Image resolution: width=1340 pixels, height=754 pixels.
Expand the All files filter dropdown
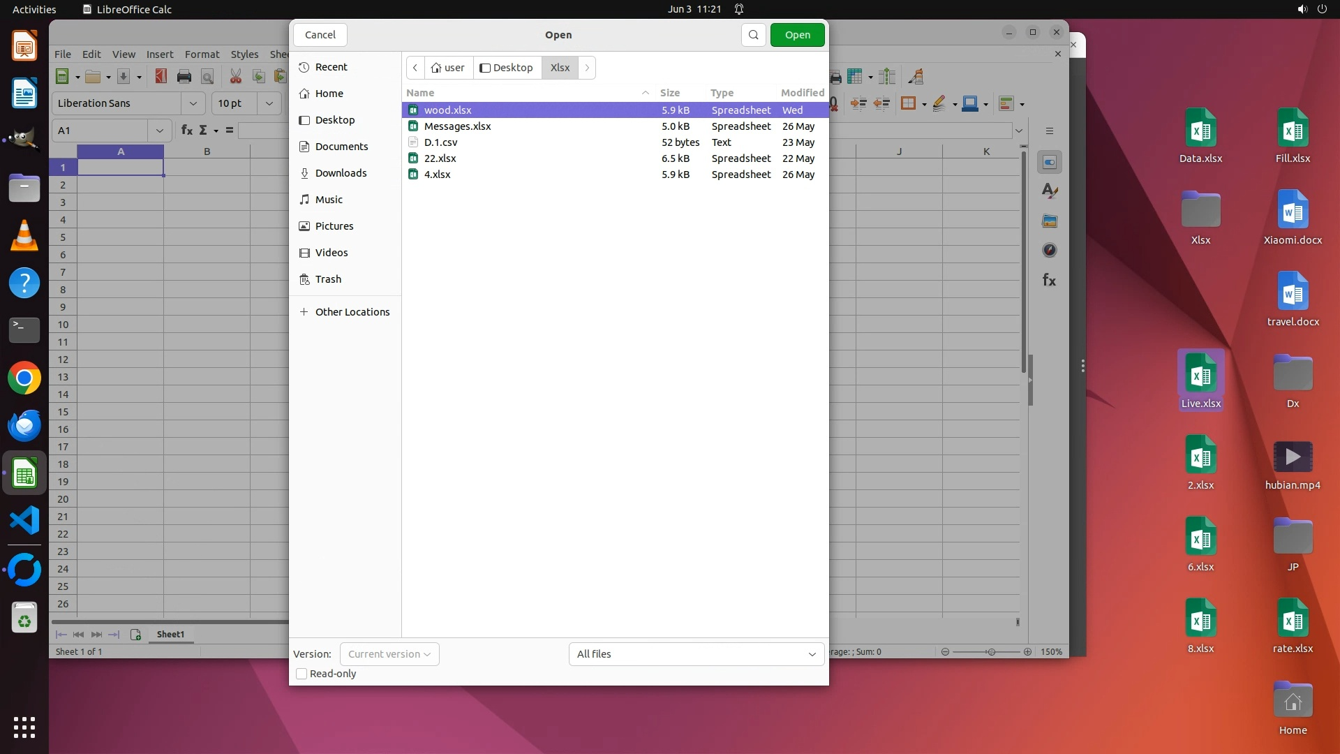click(696, 654)
